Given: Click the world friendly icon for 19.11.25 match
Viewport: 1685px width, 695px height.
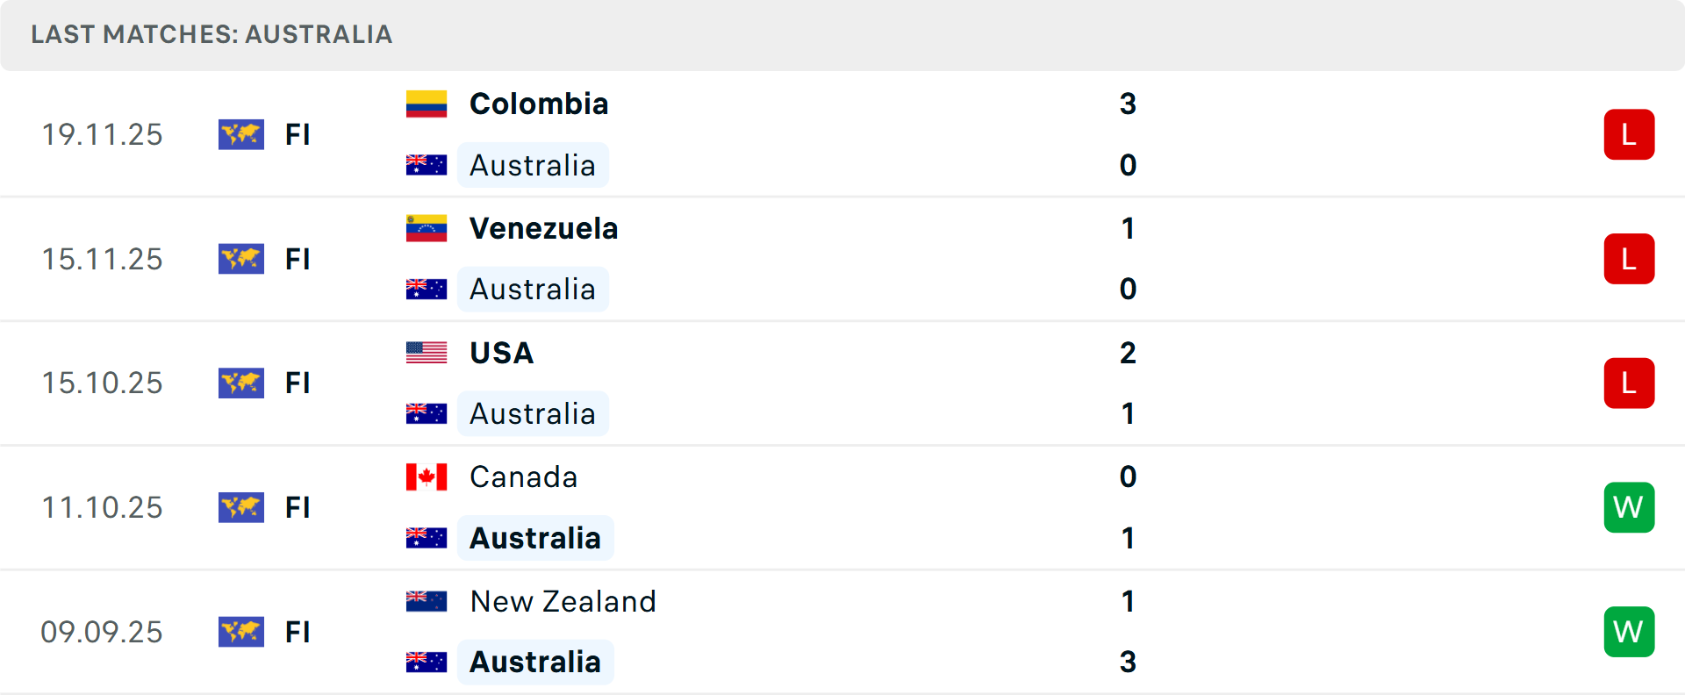Looking at the screenshot, I should [x=241, y=134].
